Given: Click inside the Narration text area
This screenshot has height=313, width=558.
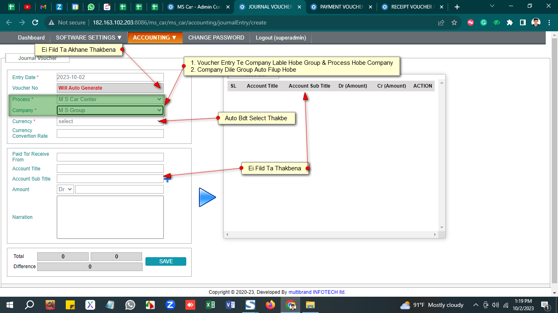Looking at the screenshot, I should click(x=110, y=217).
